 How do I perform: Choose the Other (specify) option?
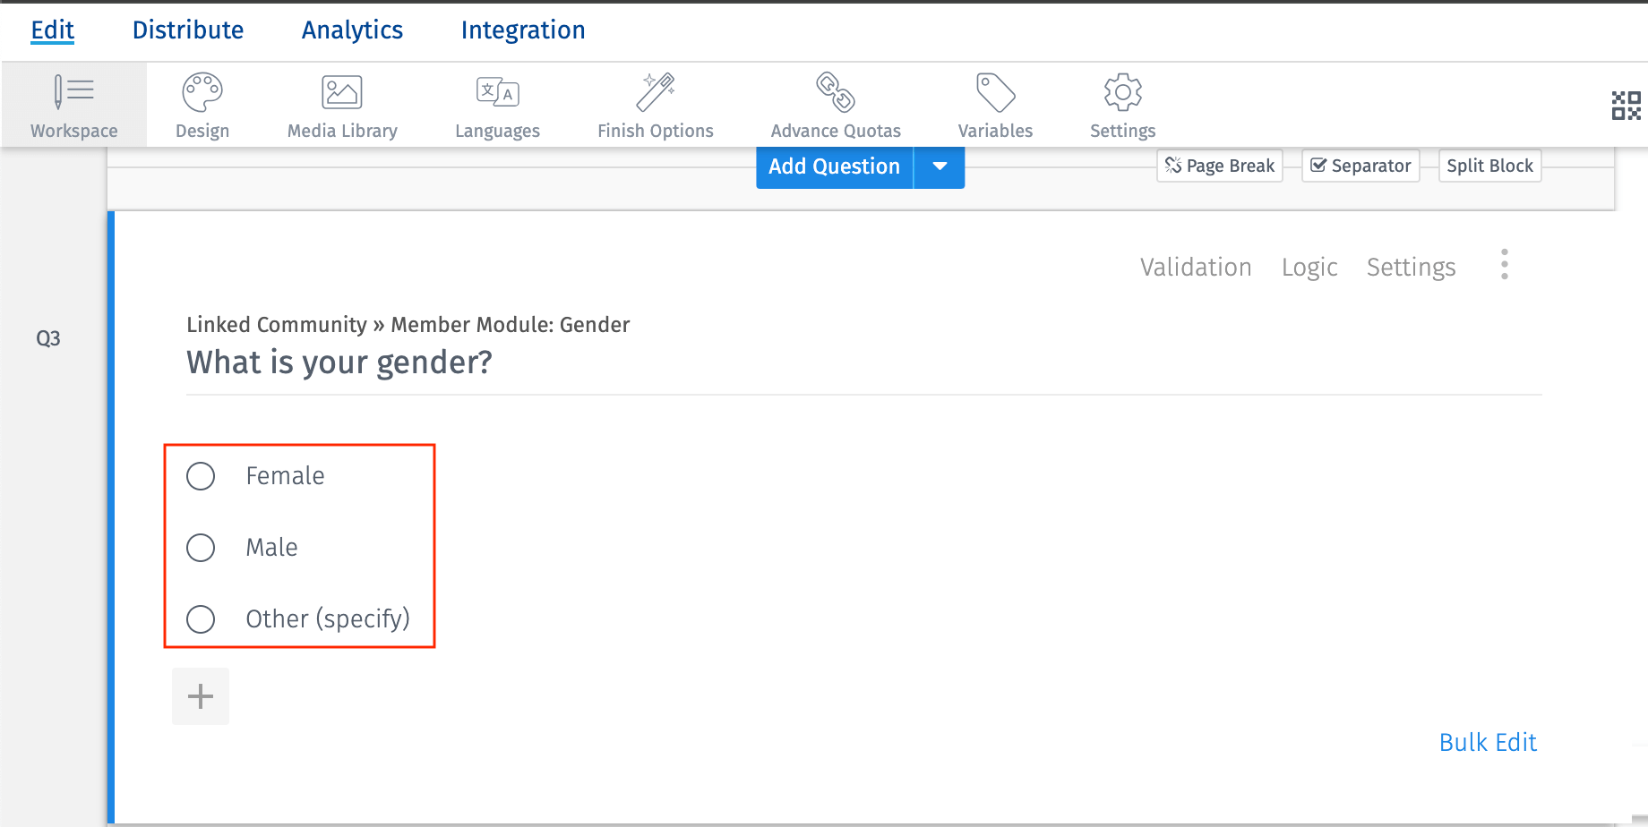pyautogui.click(x=201, y=618)
